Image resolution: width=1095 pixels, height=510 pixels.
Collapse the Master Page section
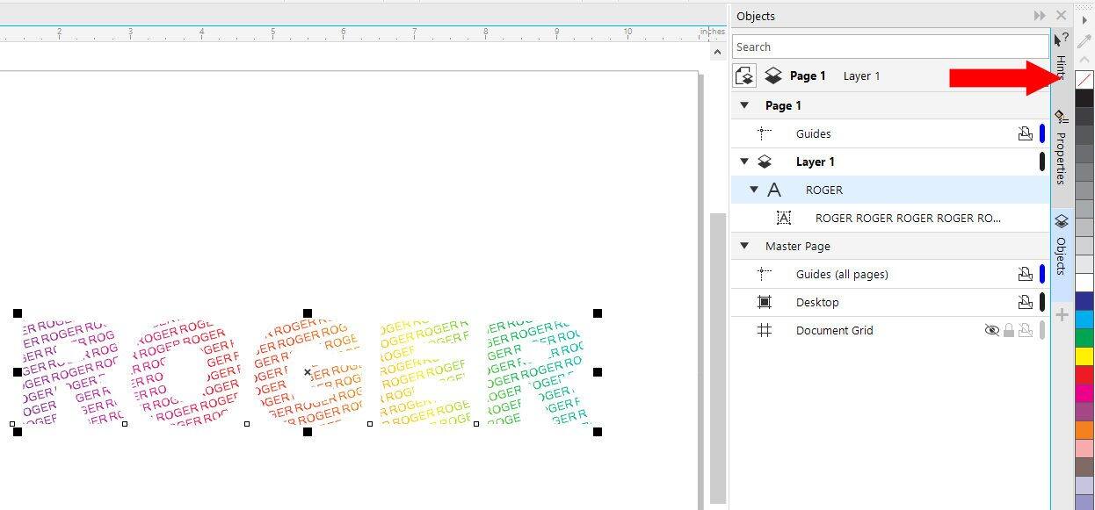pyautogui.click(x=744, y=246)
